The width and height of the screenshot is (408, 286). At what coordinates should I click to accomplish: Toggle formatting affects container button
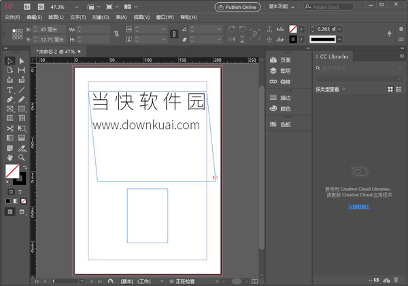[11, 192]
